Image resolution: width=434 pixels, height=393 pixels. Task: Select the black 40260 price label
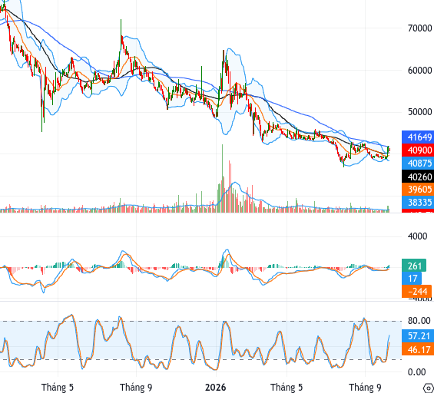click(x=418, y=177)
